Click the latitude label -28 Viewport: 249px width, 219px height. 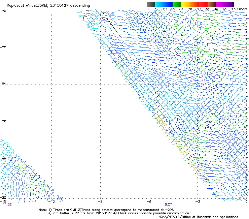tap(3, 159)
